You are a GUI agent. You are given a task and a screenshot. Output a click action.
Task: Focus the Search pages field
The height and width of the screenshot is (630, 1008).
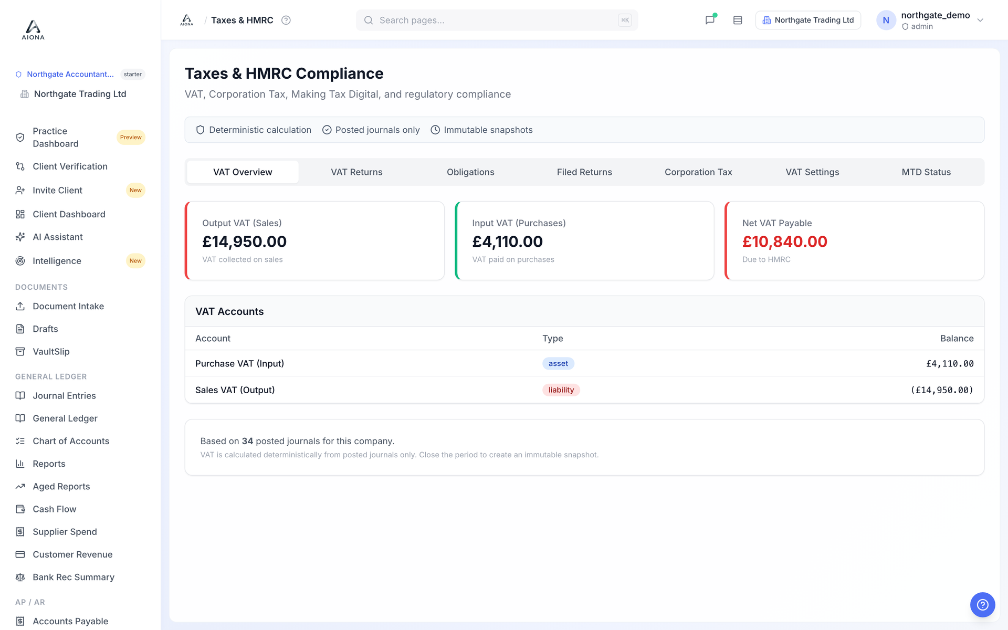pyautogui.click(x=497, y=20)
